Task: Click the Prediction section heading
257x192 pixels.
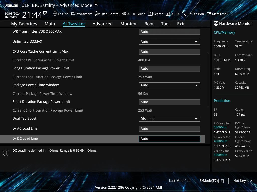Action: tap(222, 101)
